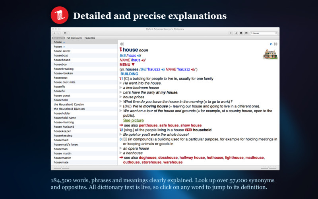Open the house illustration thumbnail
The width and height of the screenshot is (318, 199).
tap(270, 54)
